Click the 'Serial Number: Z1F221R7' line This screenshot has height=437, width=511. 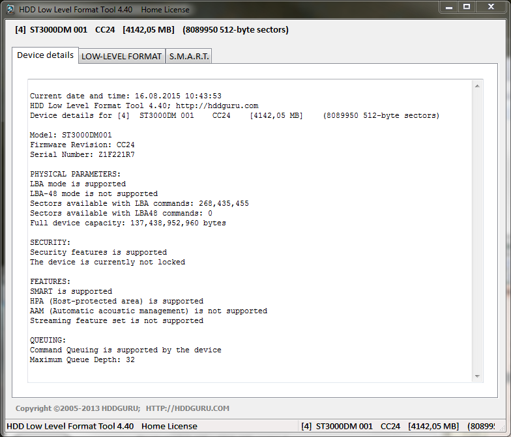[x=82, y=155]
